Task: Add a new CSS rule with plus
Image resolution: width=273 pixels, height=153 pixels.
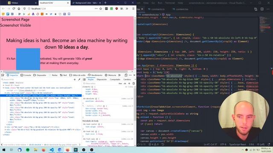Action: 129,83
